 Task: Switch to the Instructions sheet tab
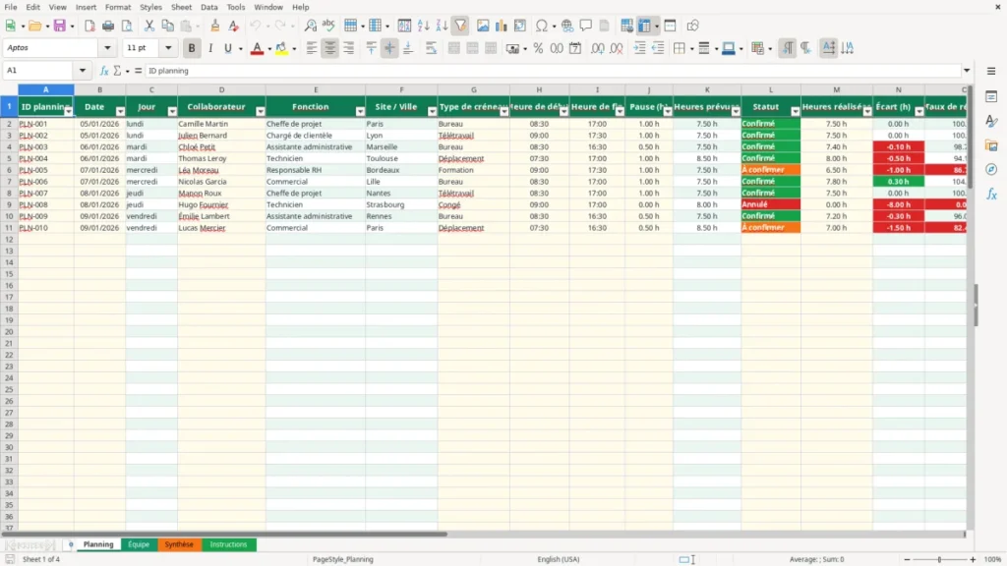(x=228, y=544)
